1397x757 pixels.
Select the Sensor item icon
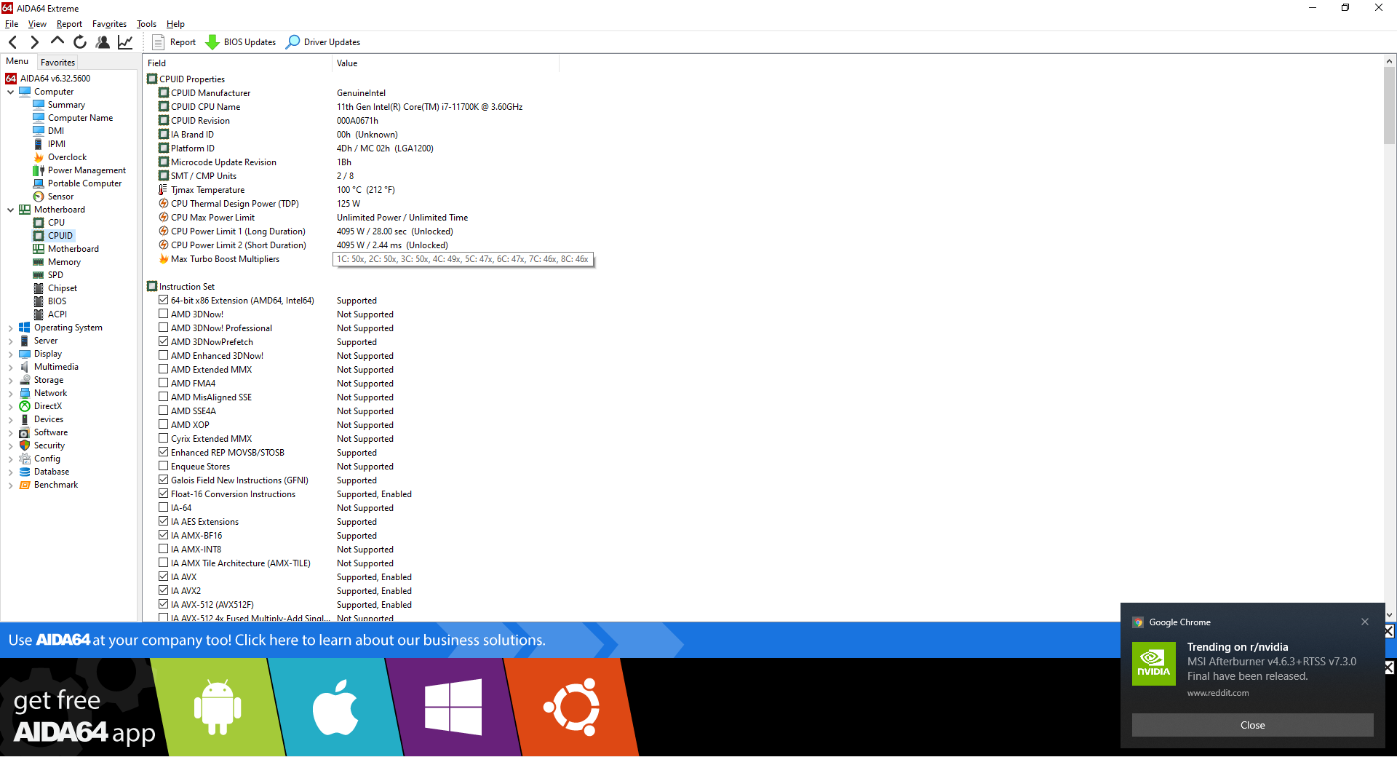click(x=39, y=197)
